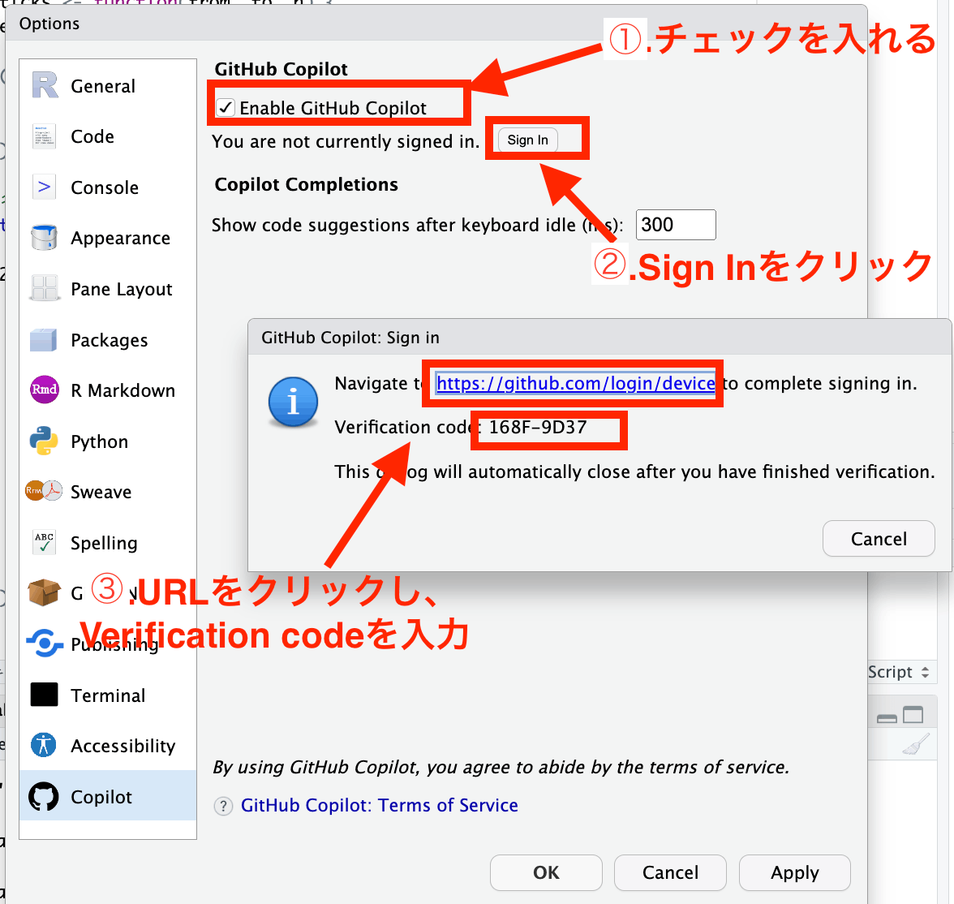Switch to the R Markdown section label

pos(123,390)
